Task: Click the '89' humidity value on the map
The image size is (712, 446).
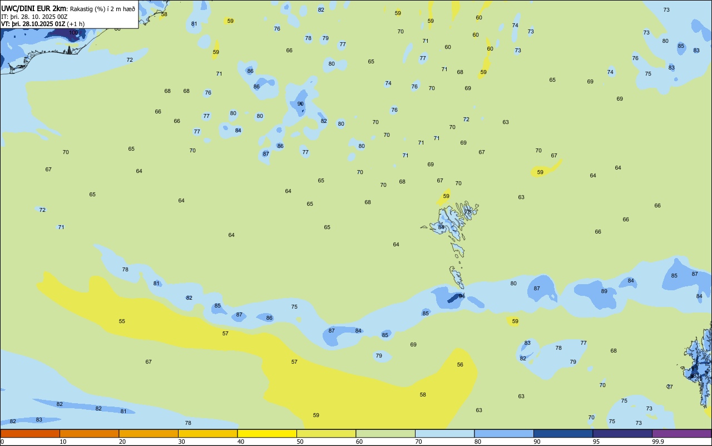Action: [604, 291]
